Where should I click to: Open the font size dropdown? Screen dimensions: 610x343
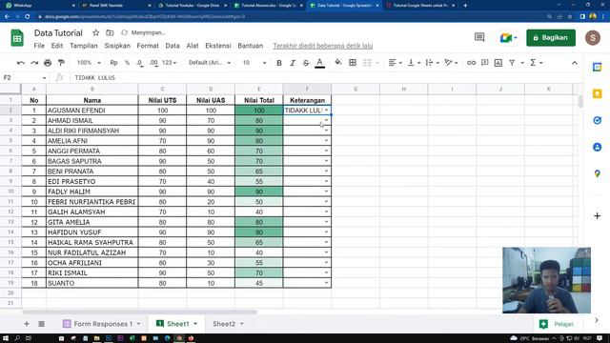click(x=254, y=63)
